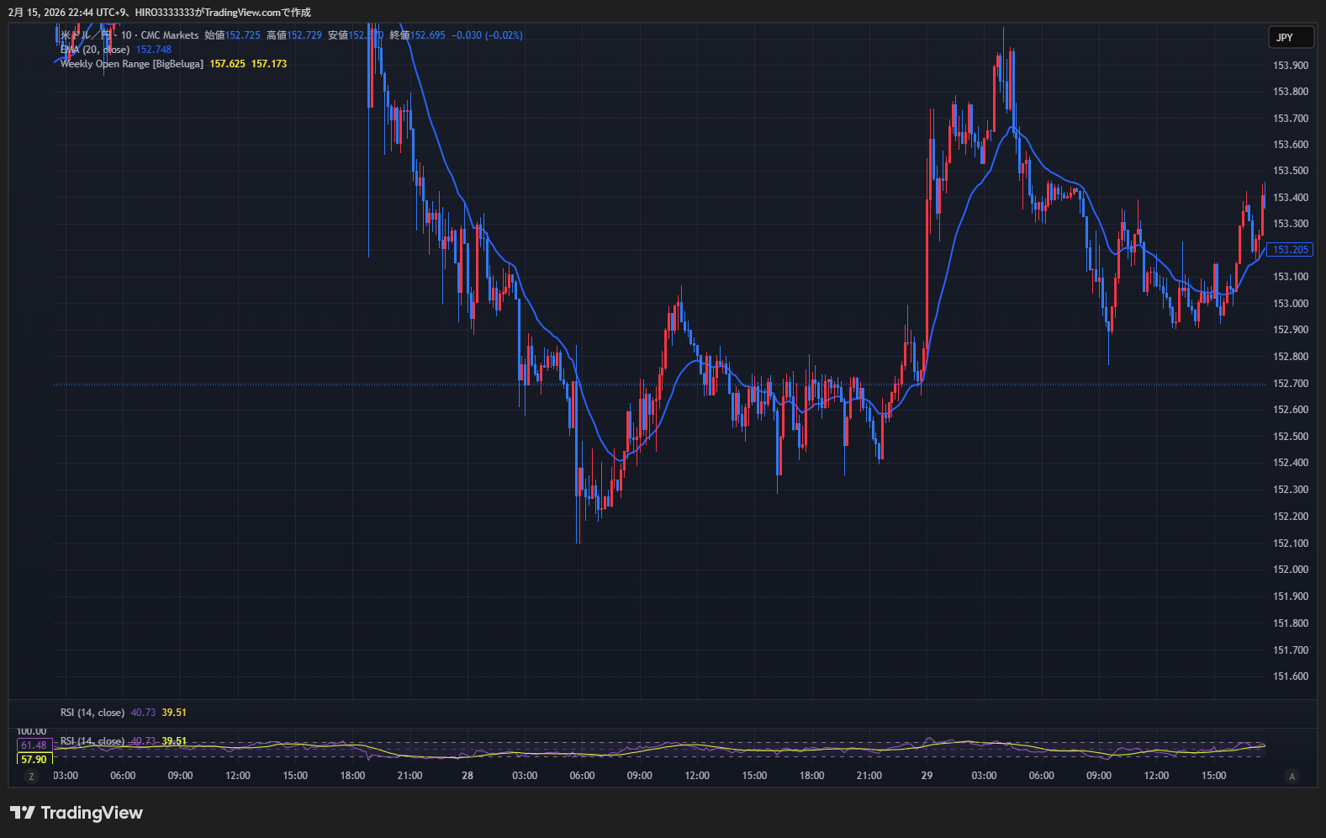This screenshot has width=1326, height=838.
Task: Click the blue 153.205 current price label
Action: (x=1290, y=250)
